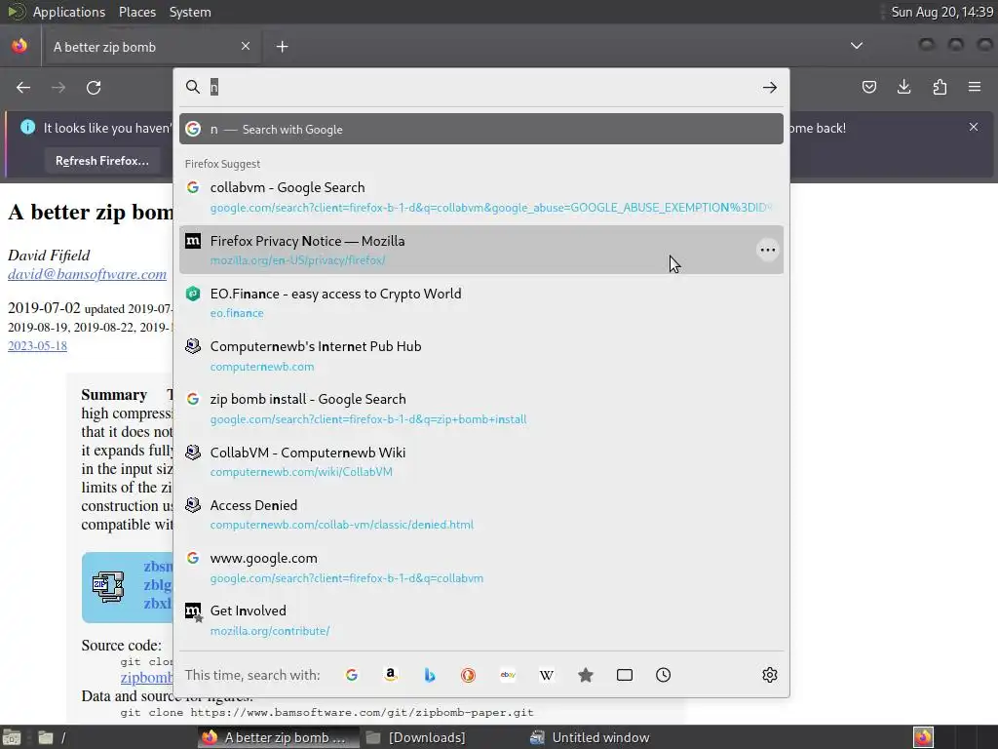The image size is (998, 749).
Task: Open three-dot menu on Firefox Privacy Notice result
Action: tap(768, 250)
